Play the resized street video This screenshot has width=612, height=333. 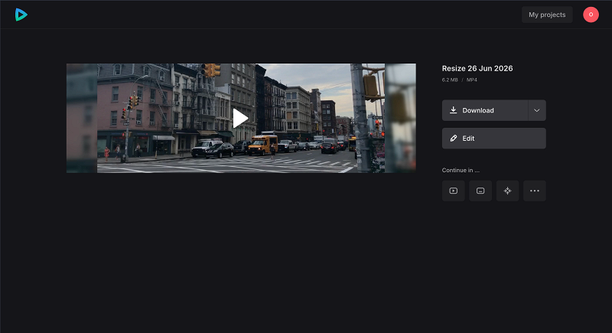pyautogui.click(x=240, y=119)
